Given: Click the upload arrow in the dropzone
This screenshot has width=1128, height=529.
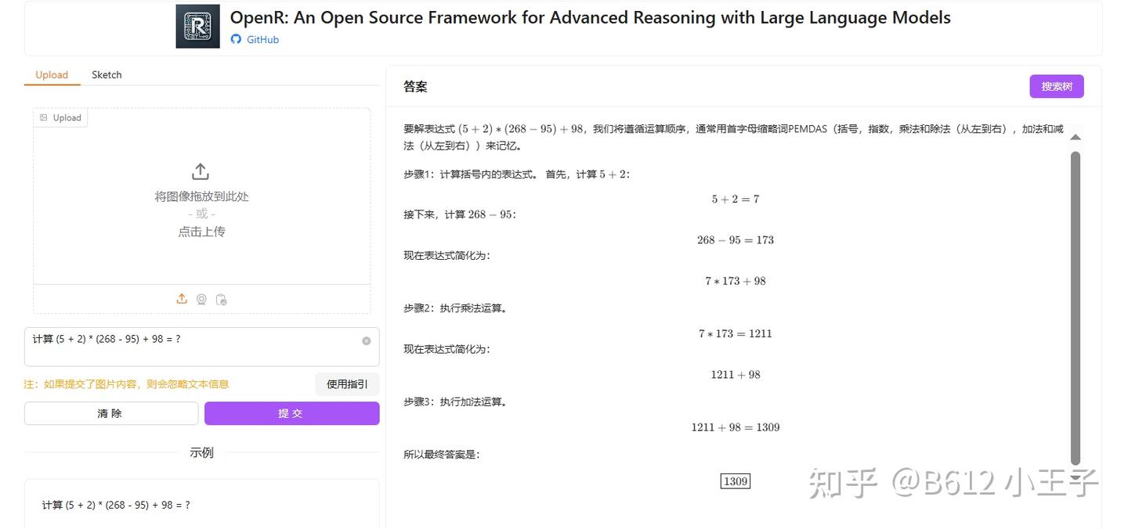Looking at the screenshot, I should pos(200,171).
